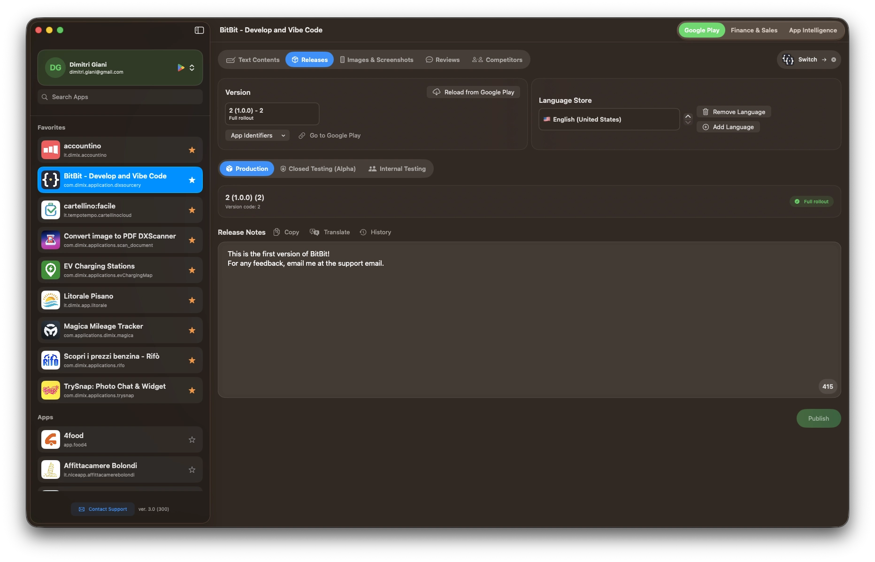This screenshot has height=562, width=875.
Task: Click the Contact Support envelope icon
Action: tap(82, 509)
